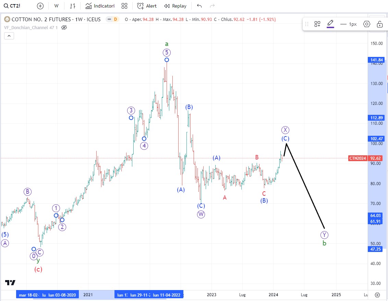Select the circled 0 wave label
The image size is (388, 301).
click(34, 256)
